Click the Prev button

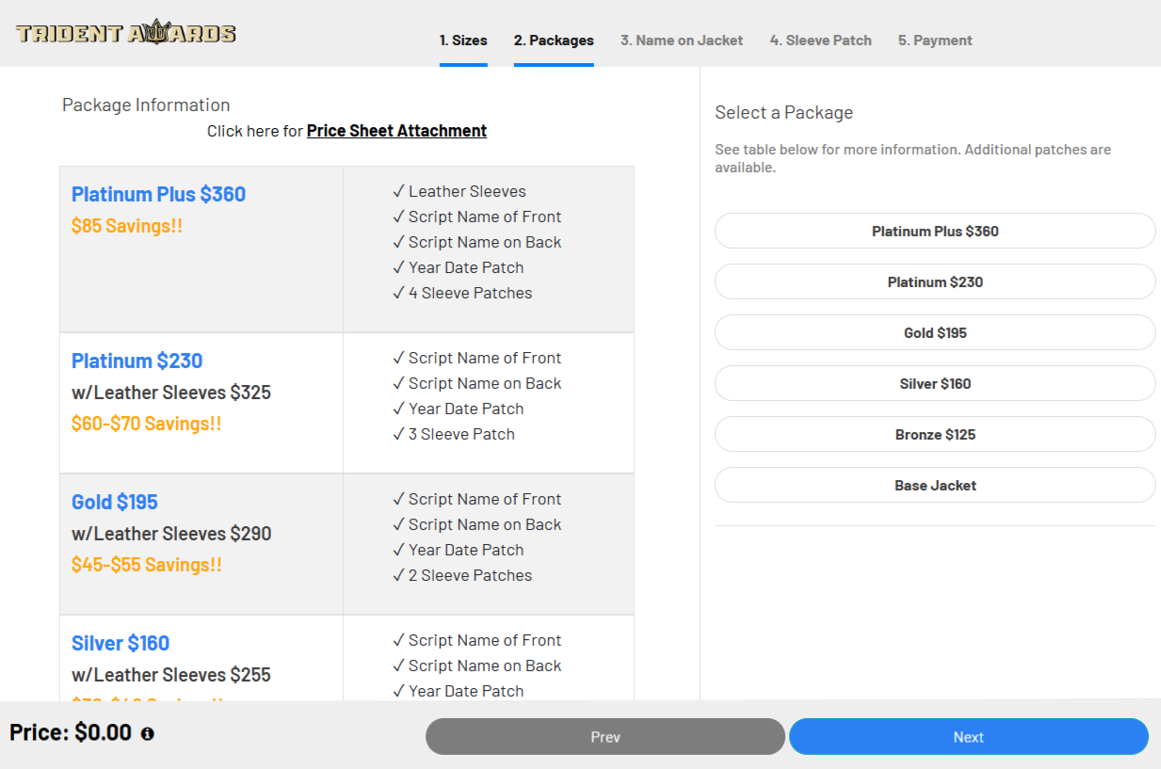point(605,736)
